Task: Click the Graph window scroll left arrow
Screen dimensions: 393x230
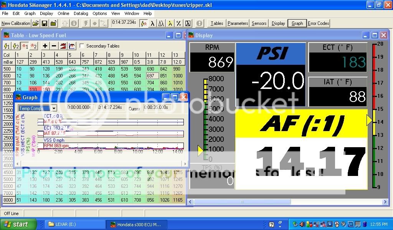Action: click(x=17, y=164)
